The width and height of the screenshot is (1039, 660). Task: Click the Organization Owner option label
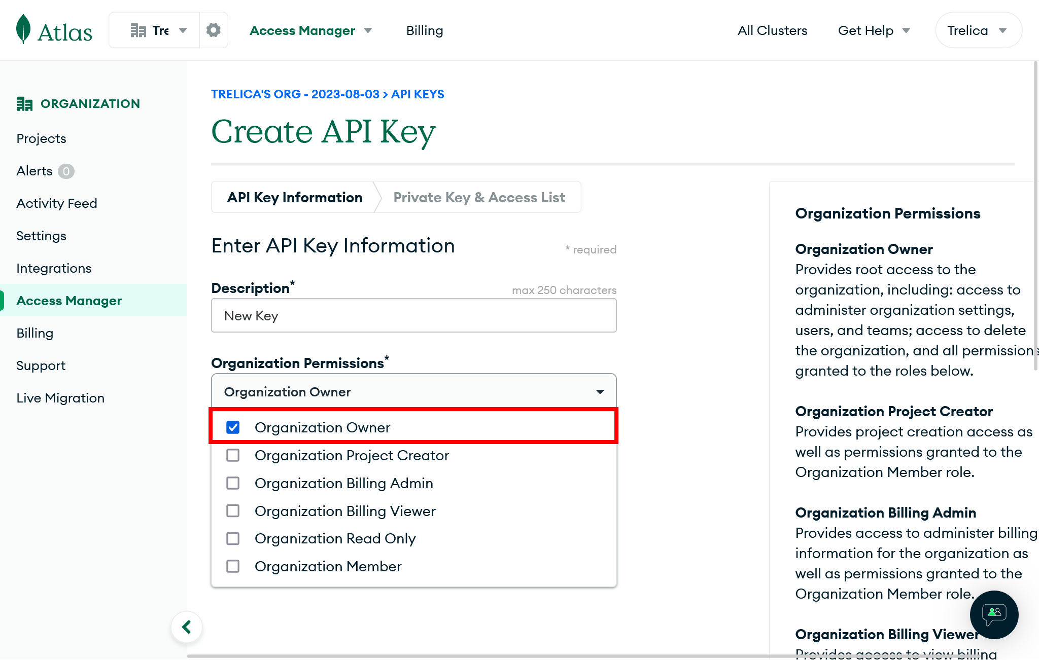coord(322,427)
